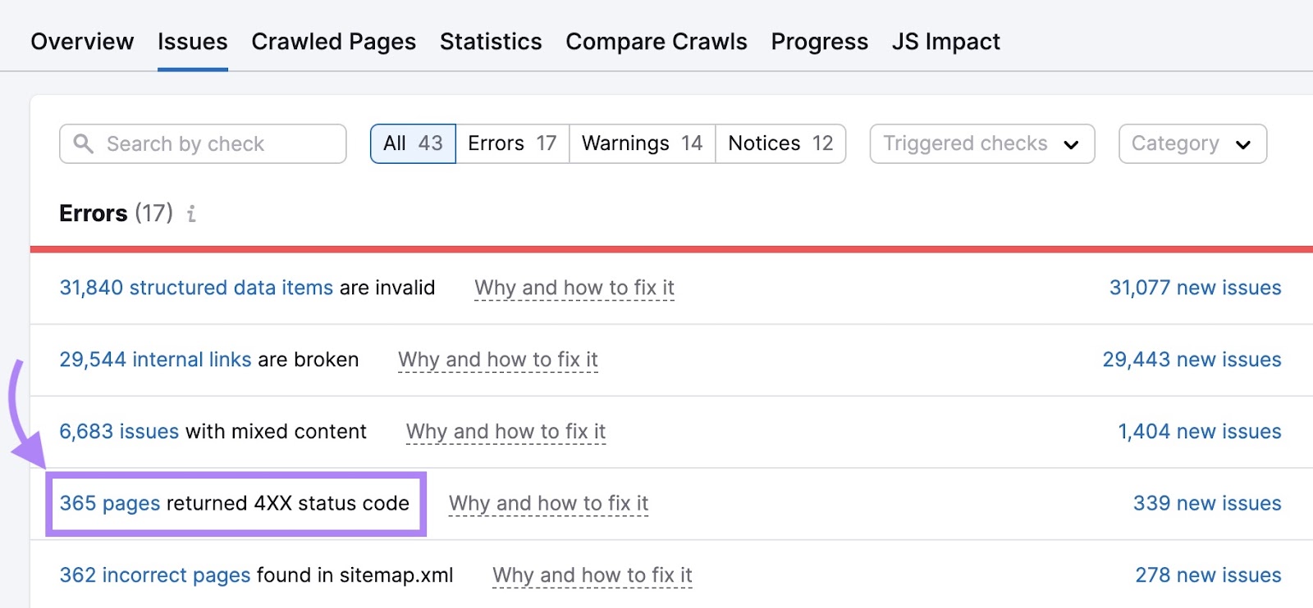View the JS Impact tab
The height and width of the screenshot is (608, 1313).
pyautogui.click(x=945, y=42)
